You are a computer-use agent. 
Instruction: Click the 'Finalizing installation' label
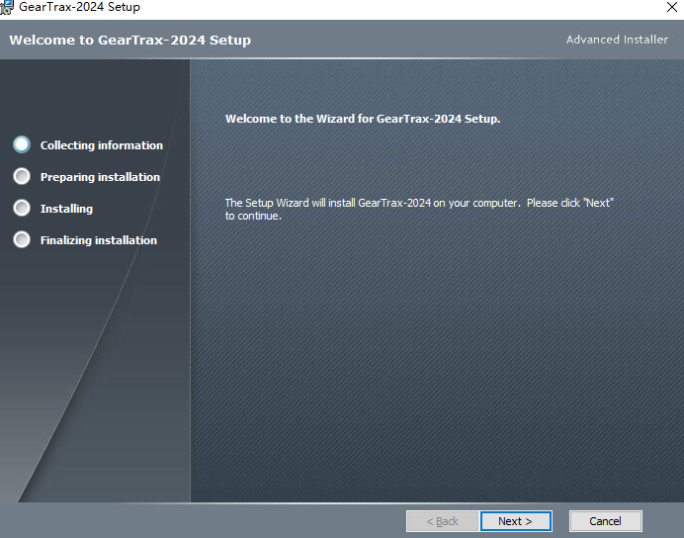(x=99, y=240)
